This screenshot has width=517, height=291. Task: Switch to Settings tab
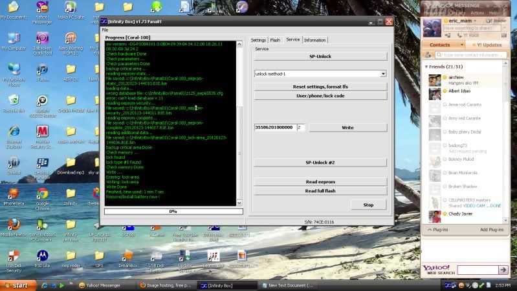click(258, 40)
